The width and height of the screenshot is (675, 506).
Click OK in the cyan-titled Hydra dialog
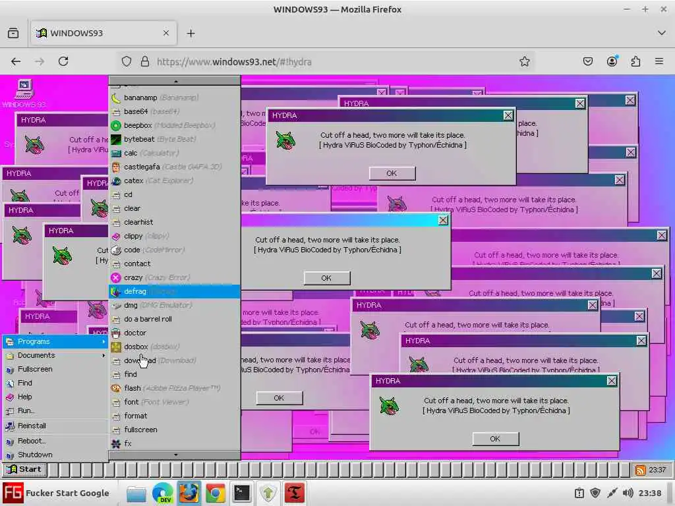coord(326,278)
